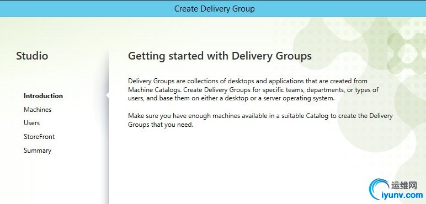Viewport: 426px width, 204px height.
Task: Open the Users wizard step
Action: point(31,123)
